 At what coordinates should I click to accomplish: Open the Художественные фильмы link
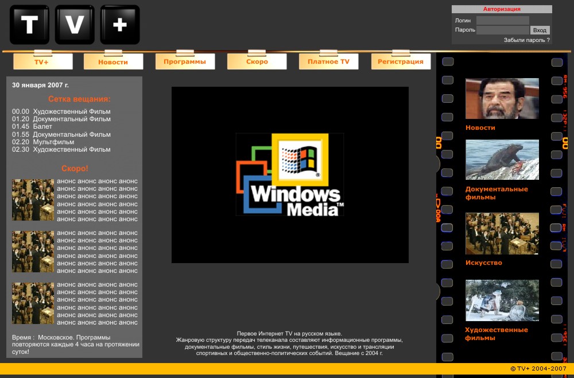click(497, 334)
